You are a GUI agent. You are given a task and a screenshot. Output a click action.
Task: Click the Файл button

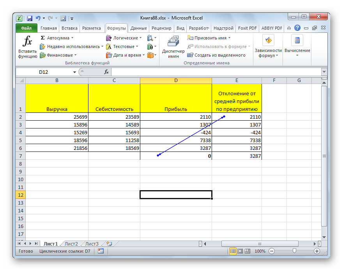tap(27, 28)
